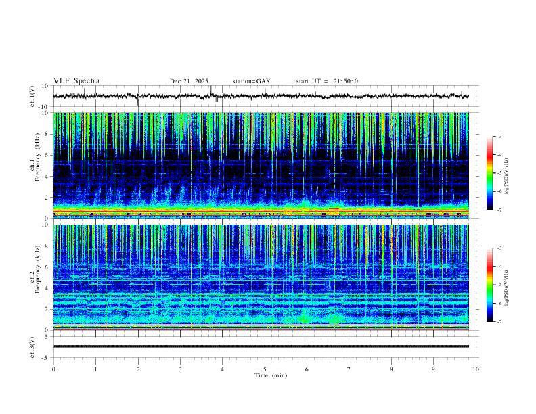Click the "-7" label on ch.2 color bar
This screenshot has width=536, height=414.
tap(499, 322)
